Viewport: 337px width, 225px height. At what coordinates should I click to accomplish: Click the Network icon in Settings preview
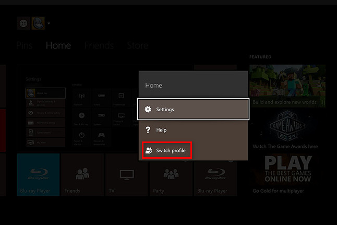click(x=82, y=96)
